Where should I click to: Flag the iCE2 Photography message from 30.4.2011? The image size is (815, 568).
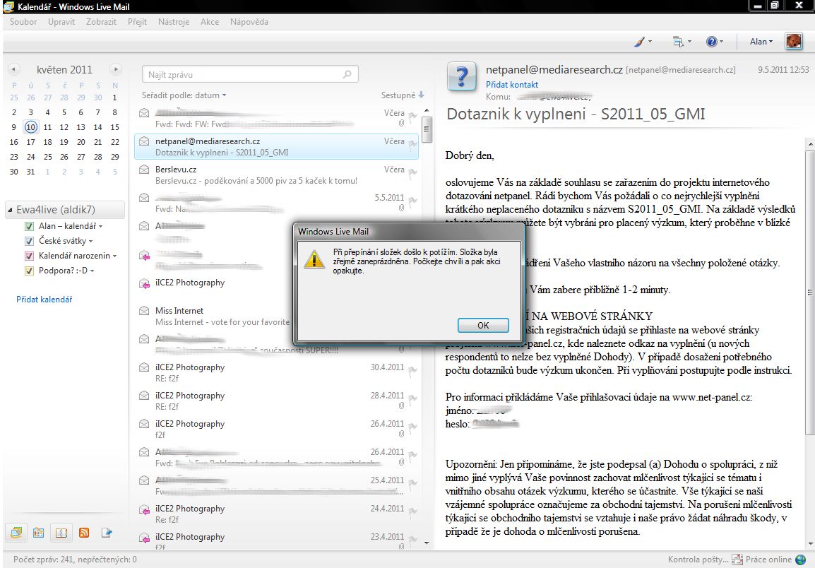point(412,372)
